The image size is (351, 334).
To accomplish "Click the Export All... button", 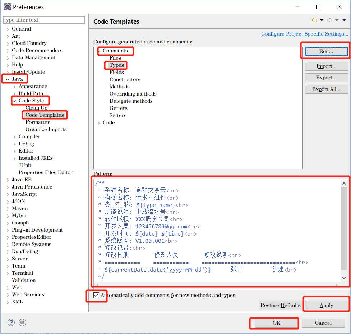I will pyautogui.click(x=326, y=89).
